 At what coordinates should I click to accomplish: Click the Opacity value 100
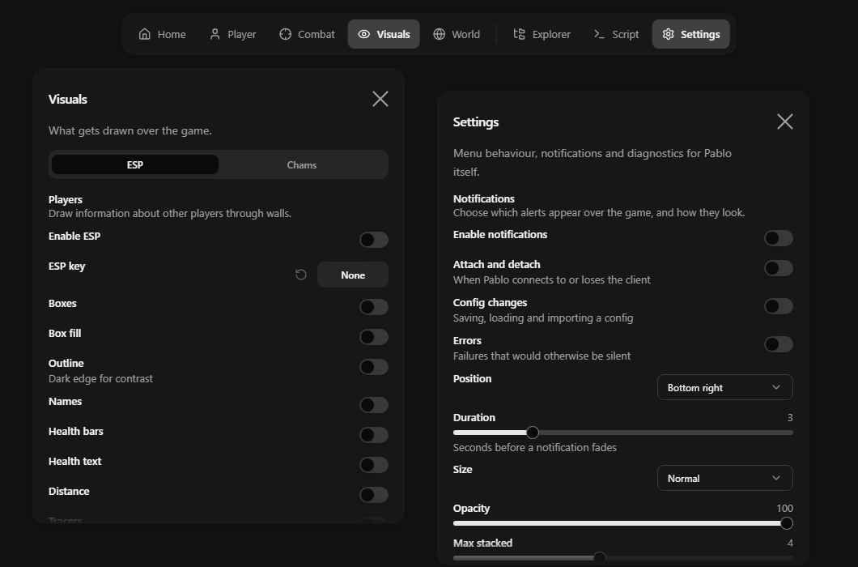tap(784, 509)
